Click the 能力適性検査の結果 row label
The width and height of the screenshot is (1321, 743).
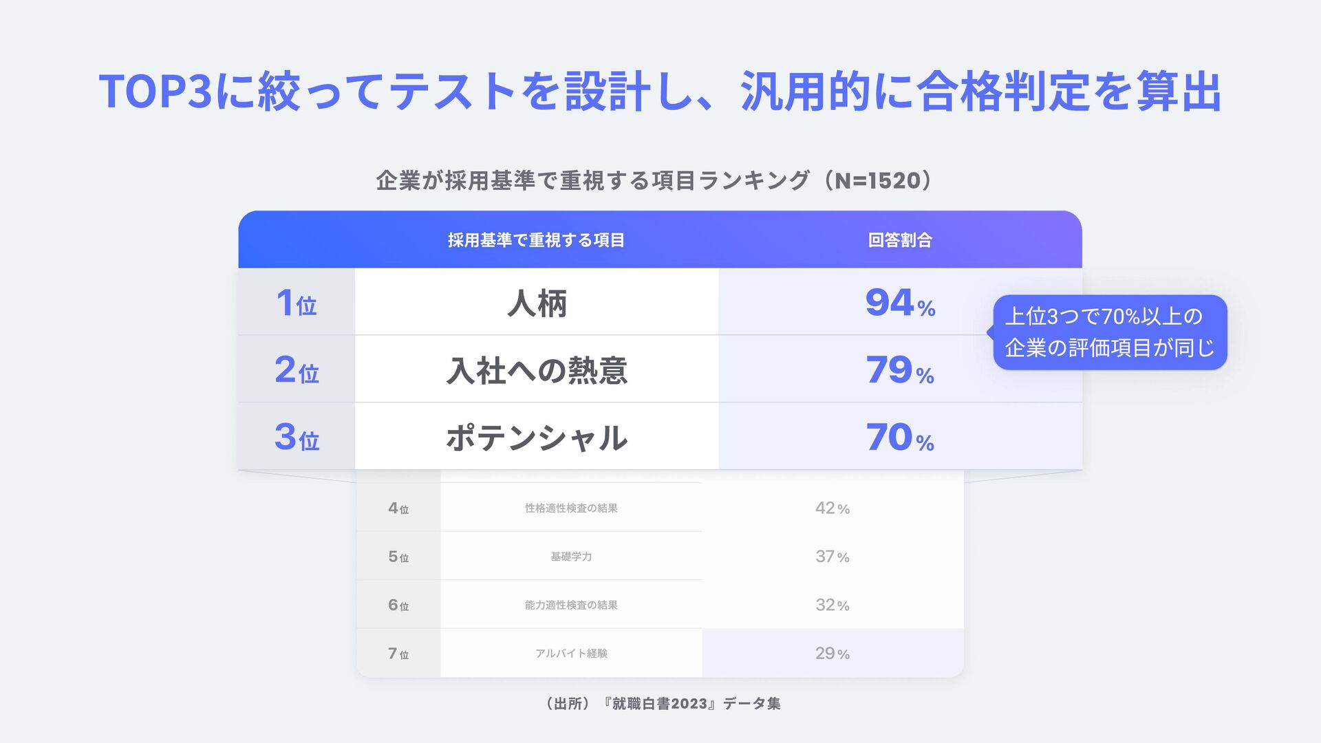click(x=571, y=605)
